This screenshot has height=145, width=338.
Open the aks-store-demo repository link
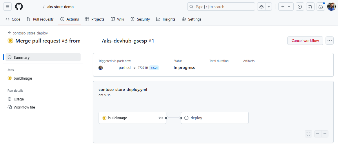tap(61, 7)
